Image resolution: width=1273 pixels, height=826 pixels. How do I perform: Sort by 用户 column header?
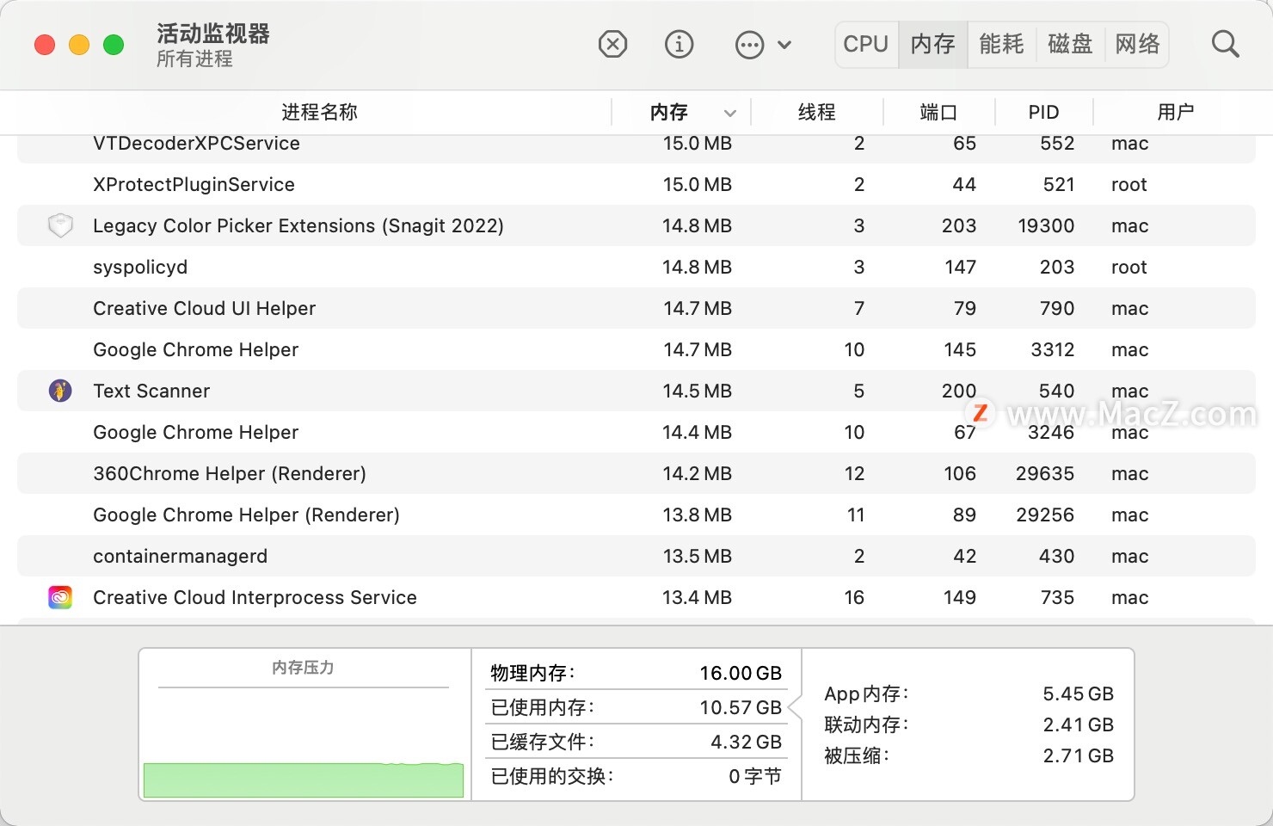[x=1175, y=112]
